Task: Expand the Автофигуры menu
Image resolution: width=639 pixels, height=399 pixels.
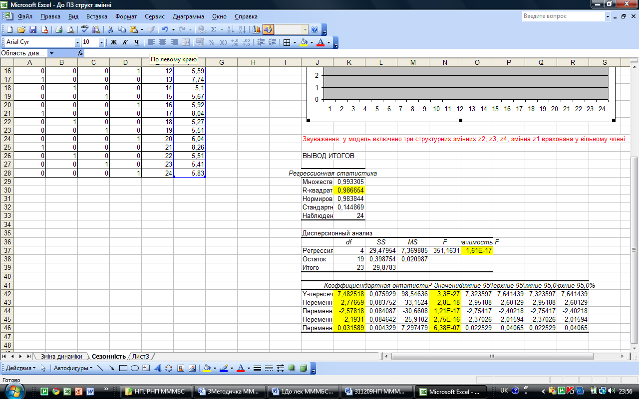Action: (72, 369)
